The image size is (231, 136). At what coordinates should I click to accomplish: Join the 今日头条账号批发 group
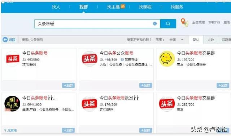coord(145,130)
